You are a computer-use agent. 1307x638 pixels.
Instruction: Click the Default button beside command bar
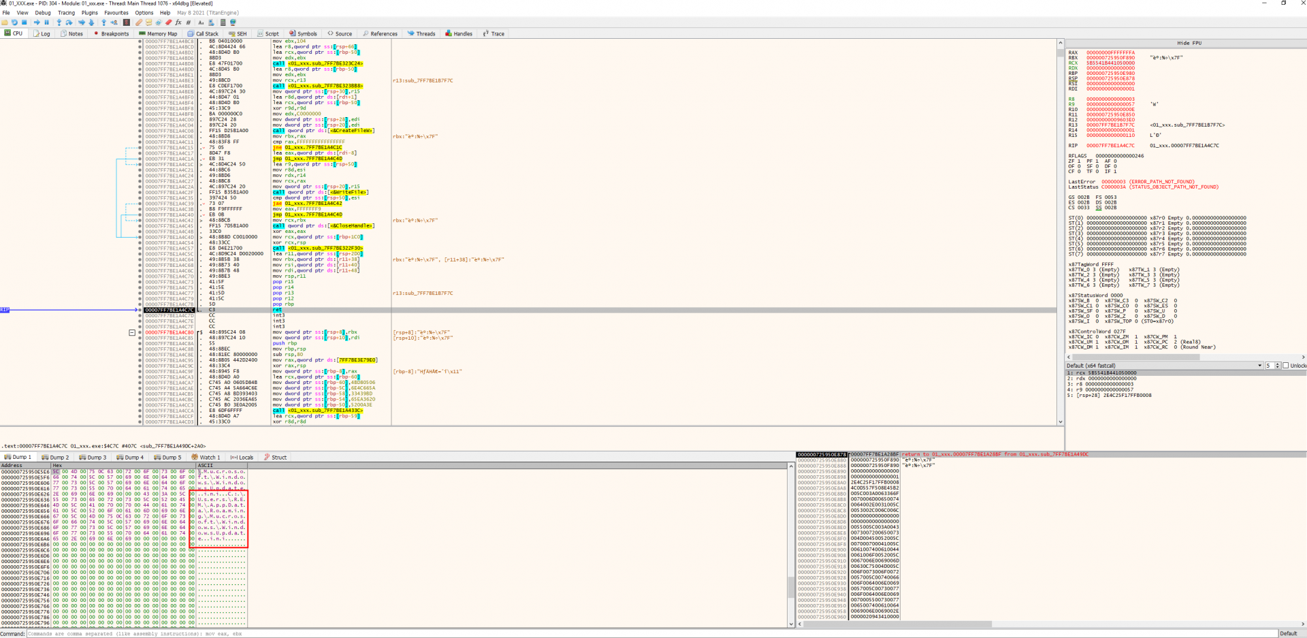pos(1288,633)
